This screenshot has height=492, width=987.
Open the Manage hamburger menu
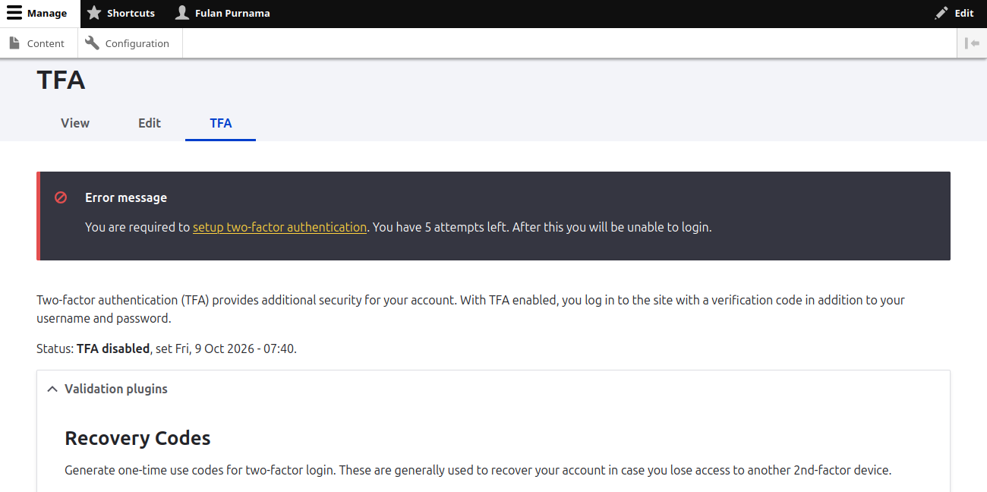(x=40, y=14)
